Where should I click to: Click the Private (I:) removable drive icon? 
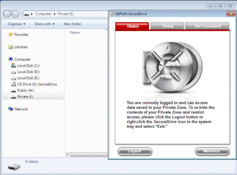click(13, 97)
